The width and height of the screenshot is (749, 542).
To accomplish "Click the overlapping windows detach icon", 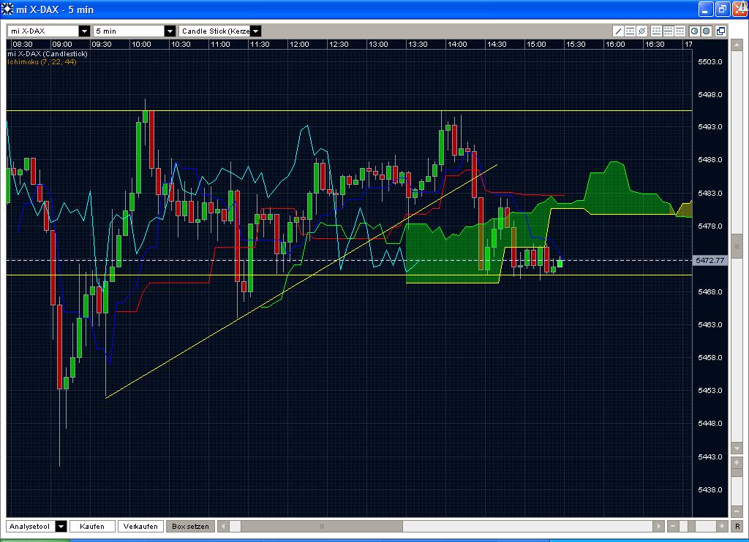I will [x=720, y=31].
